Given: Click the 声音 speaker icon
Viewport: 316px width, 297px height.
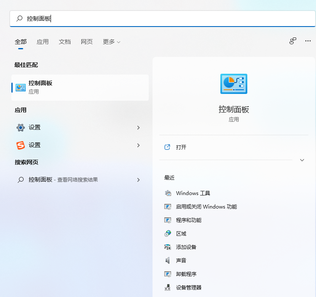Looking at the screenshot, I should (x=168, y=261).
